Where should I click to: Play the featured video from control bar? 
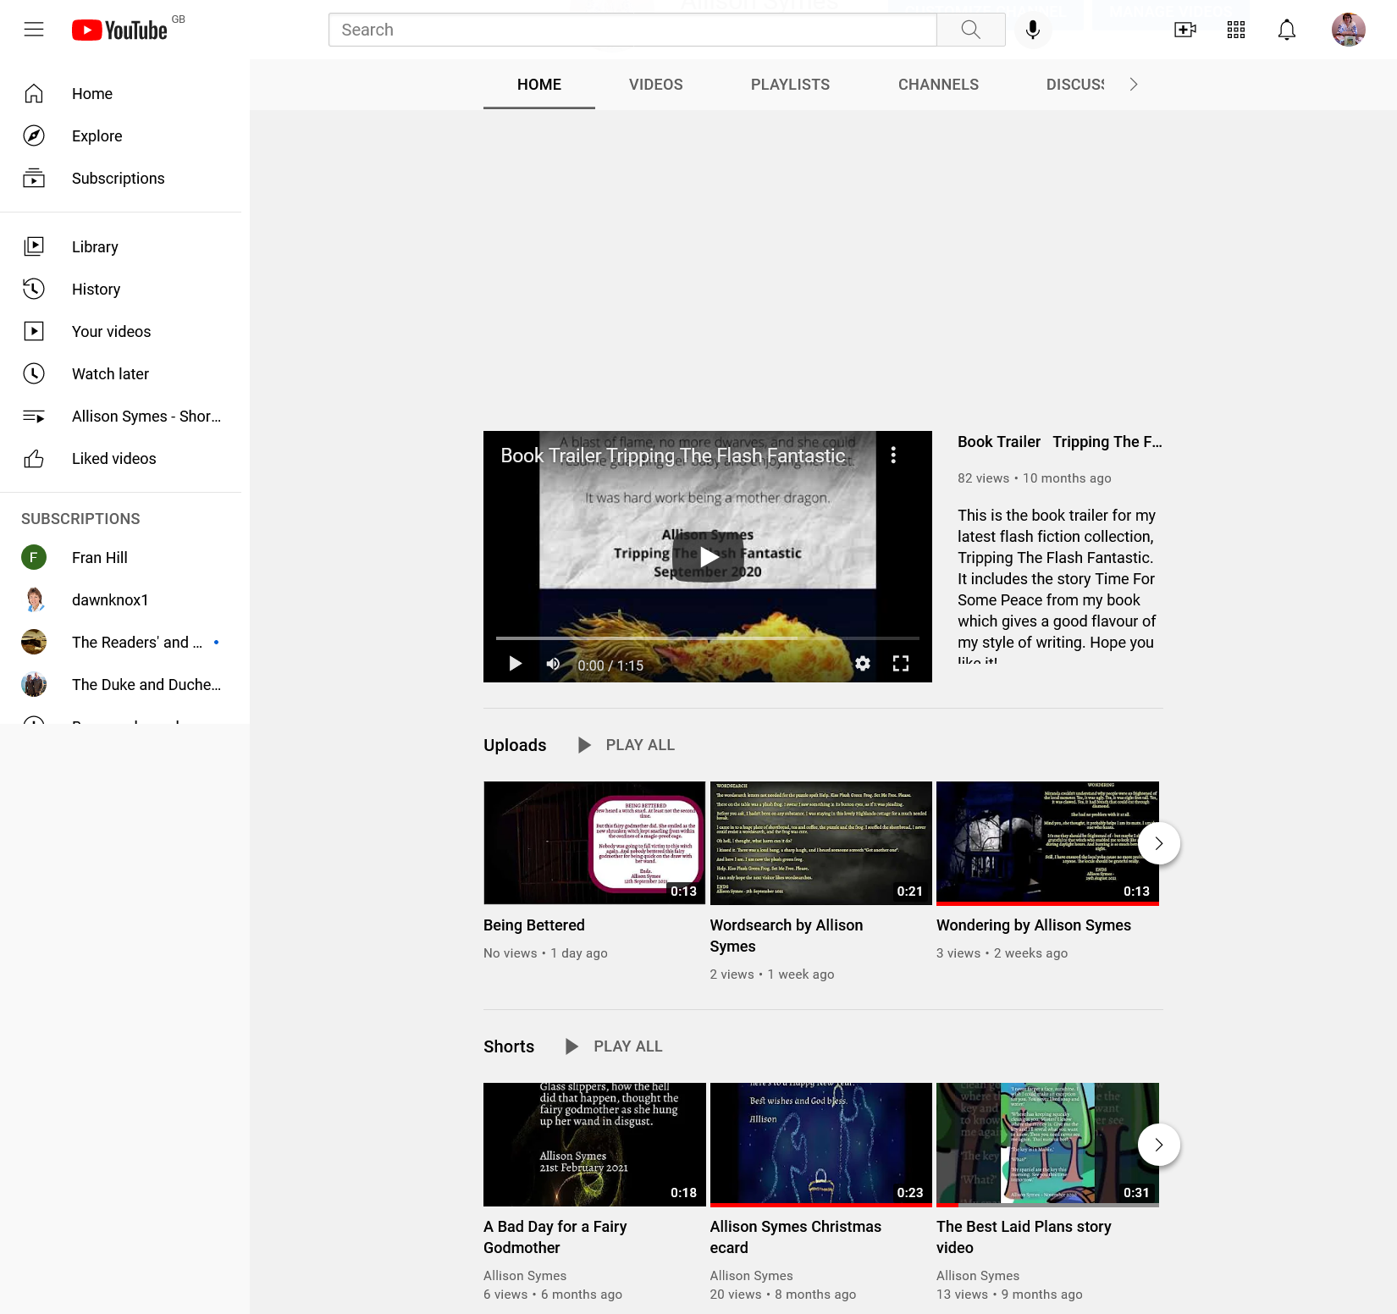tap(515, 664)
